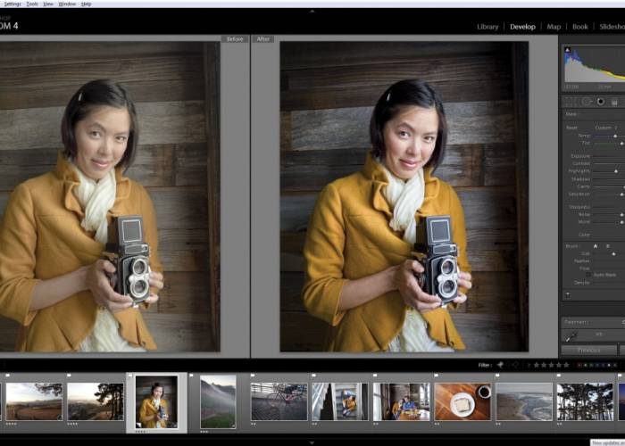
Task: Select the ocean shoreline filmstrip thumbnail
Action: click(524, 401)
